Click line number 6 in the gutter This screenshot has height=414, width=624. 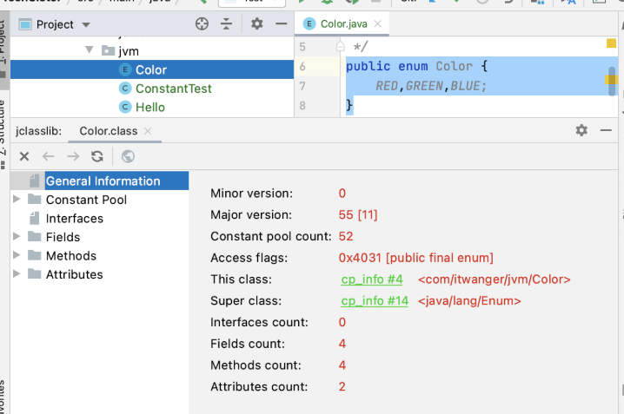tap(302, 66)
